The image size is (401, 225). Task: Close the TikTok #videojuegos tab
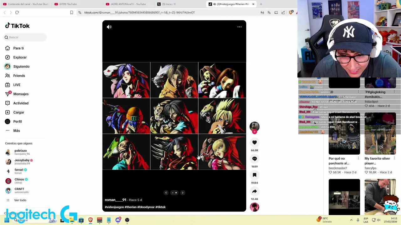253,4
